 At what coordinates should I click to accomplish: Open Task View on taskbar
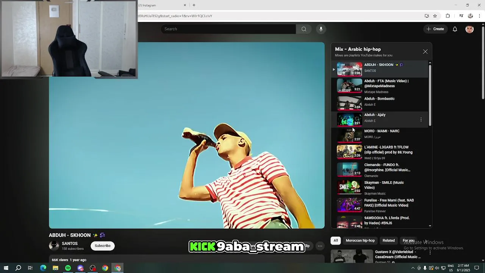point(30,268)
